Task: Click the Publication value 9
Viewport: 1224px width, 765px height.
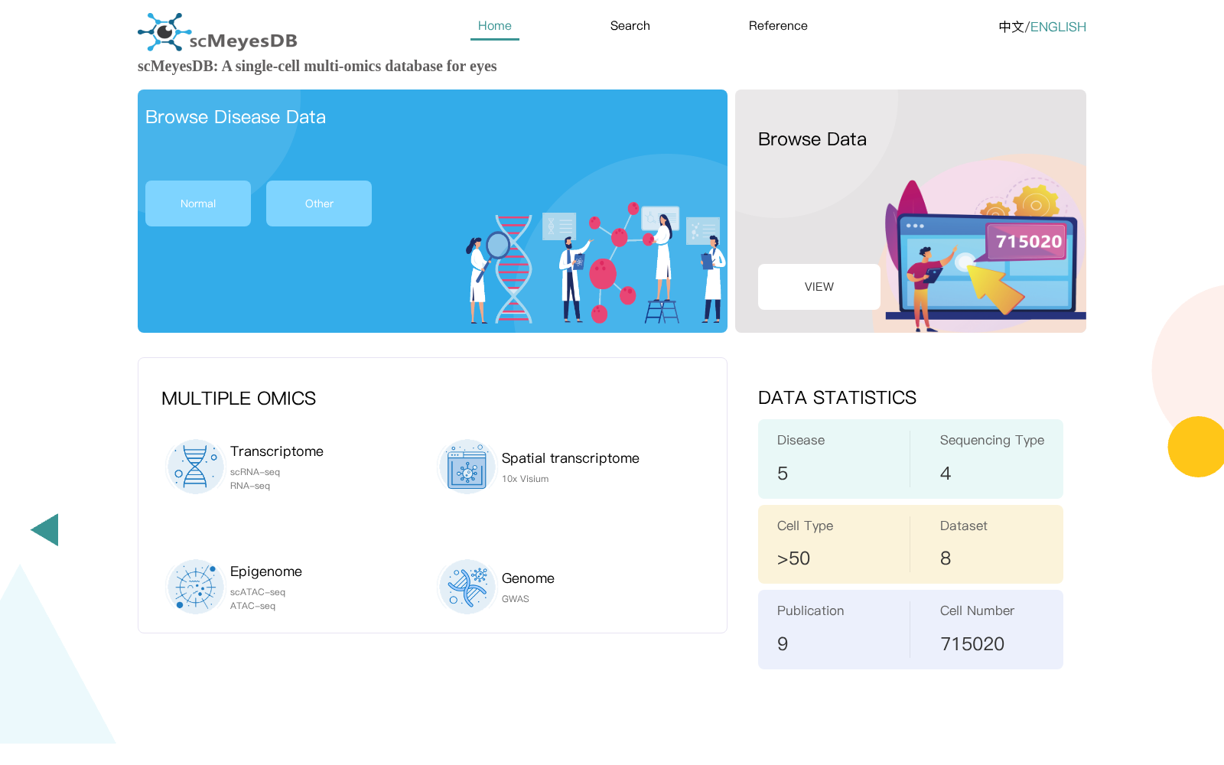Action: point(783,644)
